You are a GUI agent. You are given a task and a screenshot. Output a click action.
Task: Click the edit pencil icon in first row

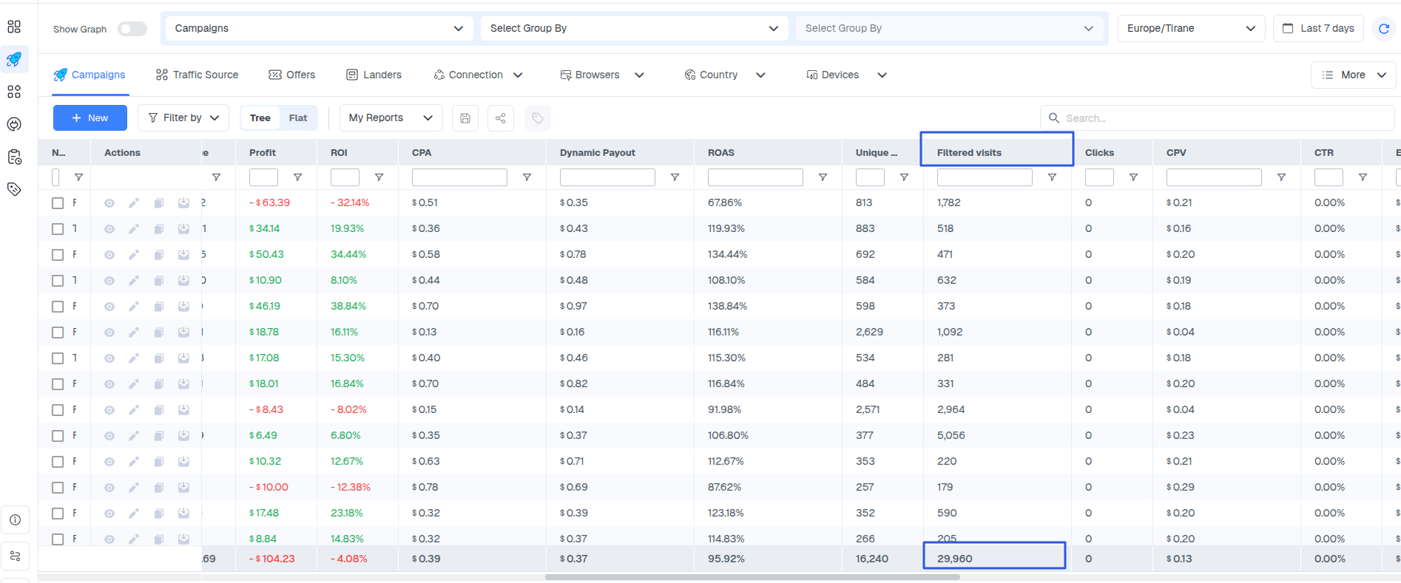point(134,203)
